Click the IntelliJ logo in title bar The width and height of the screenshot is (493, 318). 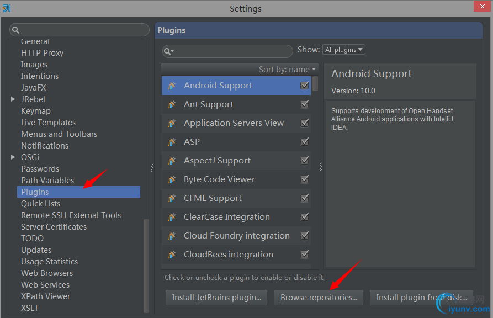[7, 8]
